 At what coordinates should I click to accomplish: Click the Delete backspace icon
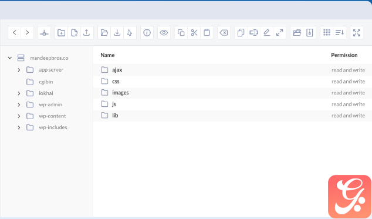click(224, 32)
